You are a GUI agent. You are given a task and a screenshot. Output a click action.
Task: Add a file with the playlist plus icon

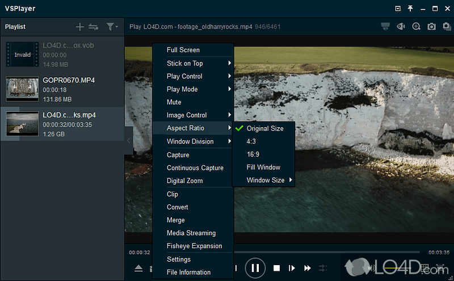[x=80, y=27]
